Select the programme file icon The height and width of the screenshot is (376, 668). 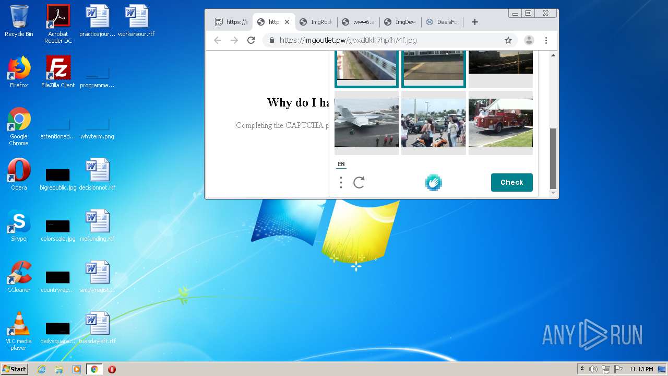coord(97,76)
